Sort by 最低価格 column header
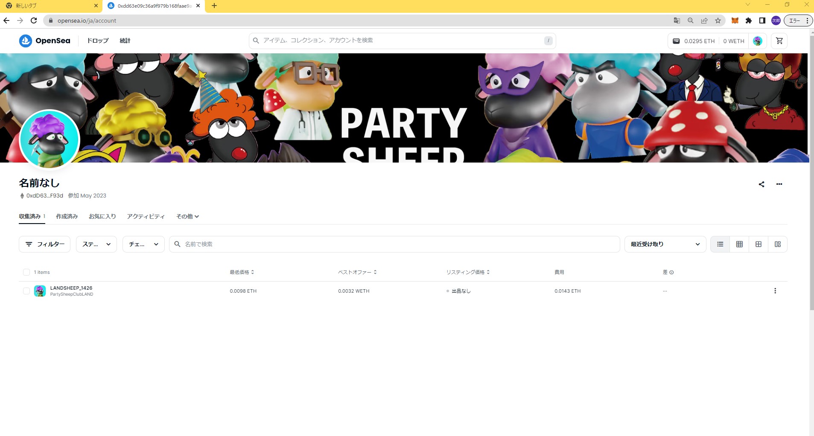Viewport: 814px width, 436px height. tap(242, 272)
